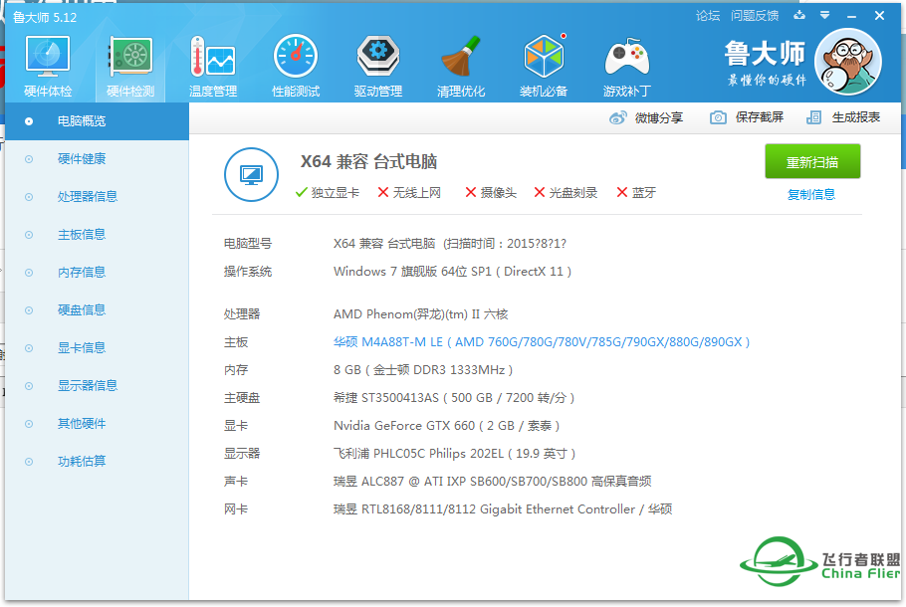Click the 8 GB 金士顿 DDR3 memory value
The image size is (906, 607).
[423, 370]
